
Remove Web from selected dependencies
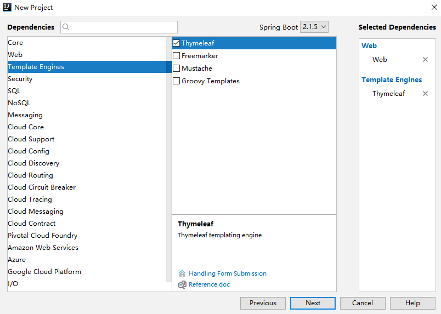(x=425, y=60)
